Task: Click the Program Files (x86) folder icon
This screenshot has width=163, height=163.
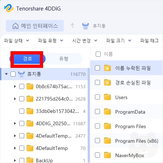Action: click(x=107, y=140)
